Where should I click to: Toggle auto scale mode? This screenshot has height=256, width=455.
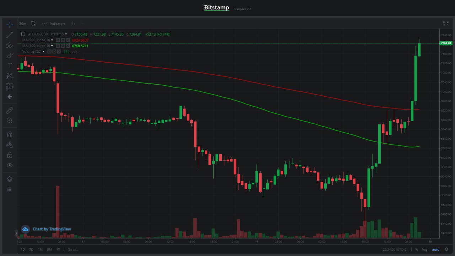(x=435, y=249)
